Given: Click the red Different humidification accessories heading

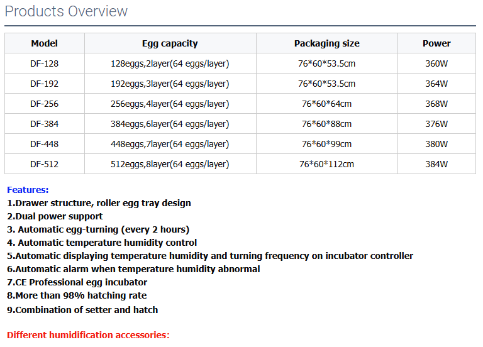Looking at the screenshot, I should [88, 335].
